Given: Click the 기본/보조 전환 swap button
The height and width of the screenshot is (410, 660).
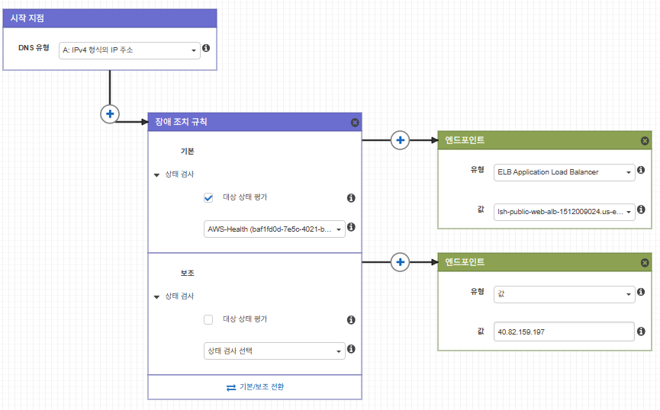Looking at the screenshot, I should click(x=255, y=387).
